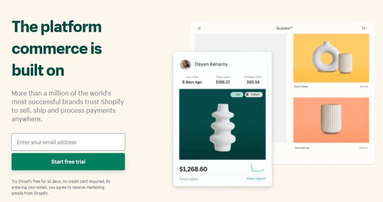Select the white stacked vase image
The height and width of the screenshot is (202, 383).
tap(222, 124)
